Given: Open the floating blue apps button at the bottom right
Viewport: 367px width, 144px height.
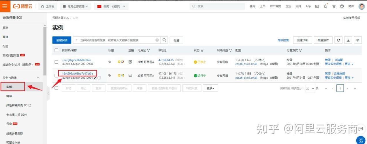Looking at the screenshot, I should 361,140.
